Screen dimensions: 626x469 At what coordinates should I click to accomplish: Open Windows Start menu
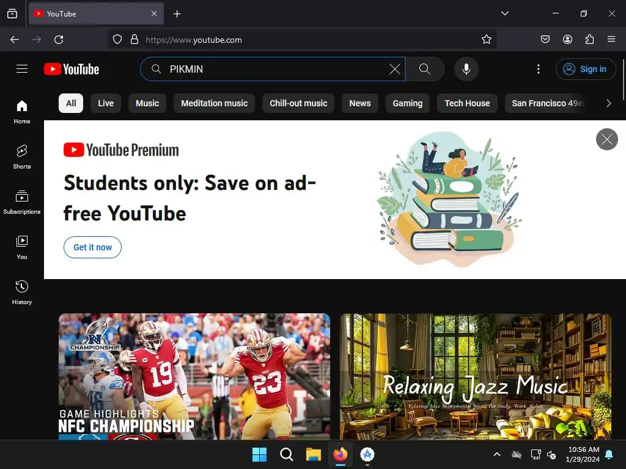(x=259, y=454)
